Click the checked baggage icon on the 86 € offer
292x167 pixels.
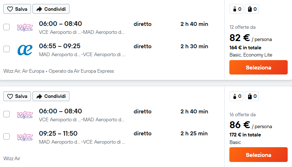(x=250, y=96)
